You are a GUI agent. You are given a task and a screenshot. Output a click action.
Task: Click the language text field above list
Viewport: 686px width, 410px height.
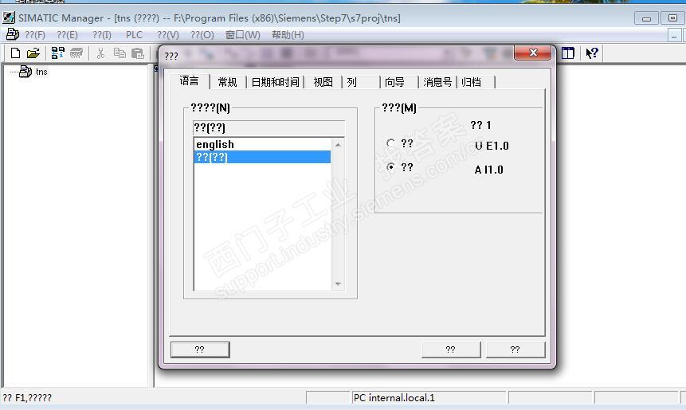point(269,127)
